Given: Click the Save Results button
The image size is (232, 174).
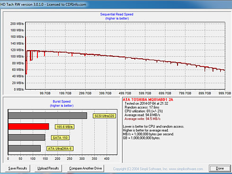Looking at the screenshot, I should [x=18, y=168].
